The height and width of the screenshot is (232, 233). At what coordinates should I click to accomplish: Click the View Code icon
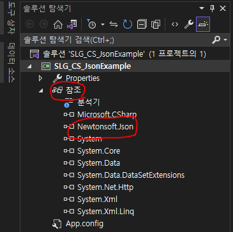(x=175, y=25)
